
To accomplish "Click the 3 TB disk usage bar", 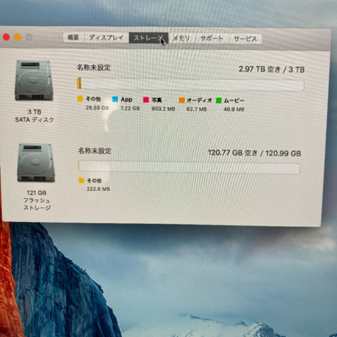I will pyautogui.click(x=190, y=84).
